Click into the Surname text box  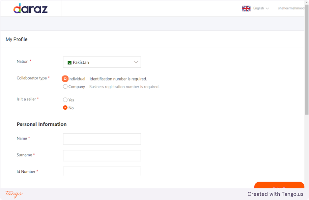[x=102, y=156]
